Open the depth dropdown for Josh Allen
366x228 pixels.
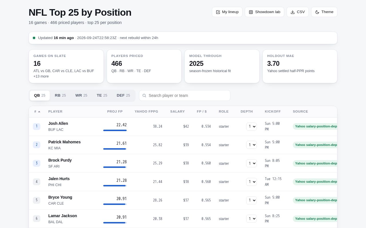pos(251,127)
